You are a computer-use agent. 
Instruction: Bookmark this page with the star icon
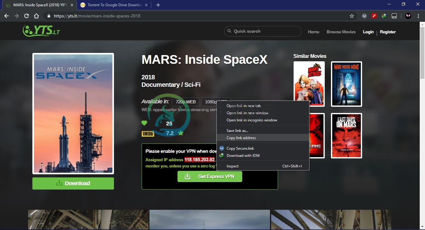352,16
